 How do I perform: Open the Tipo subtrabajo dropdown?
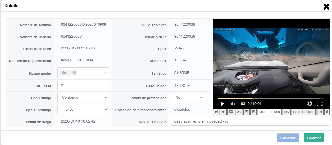click(83, 109)
